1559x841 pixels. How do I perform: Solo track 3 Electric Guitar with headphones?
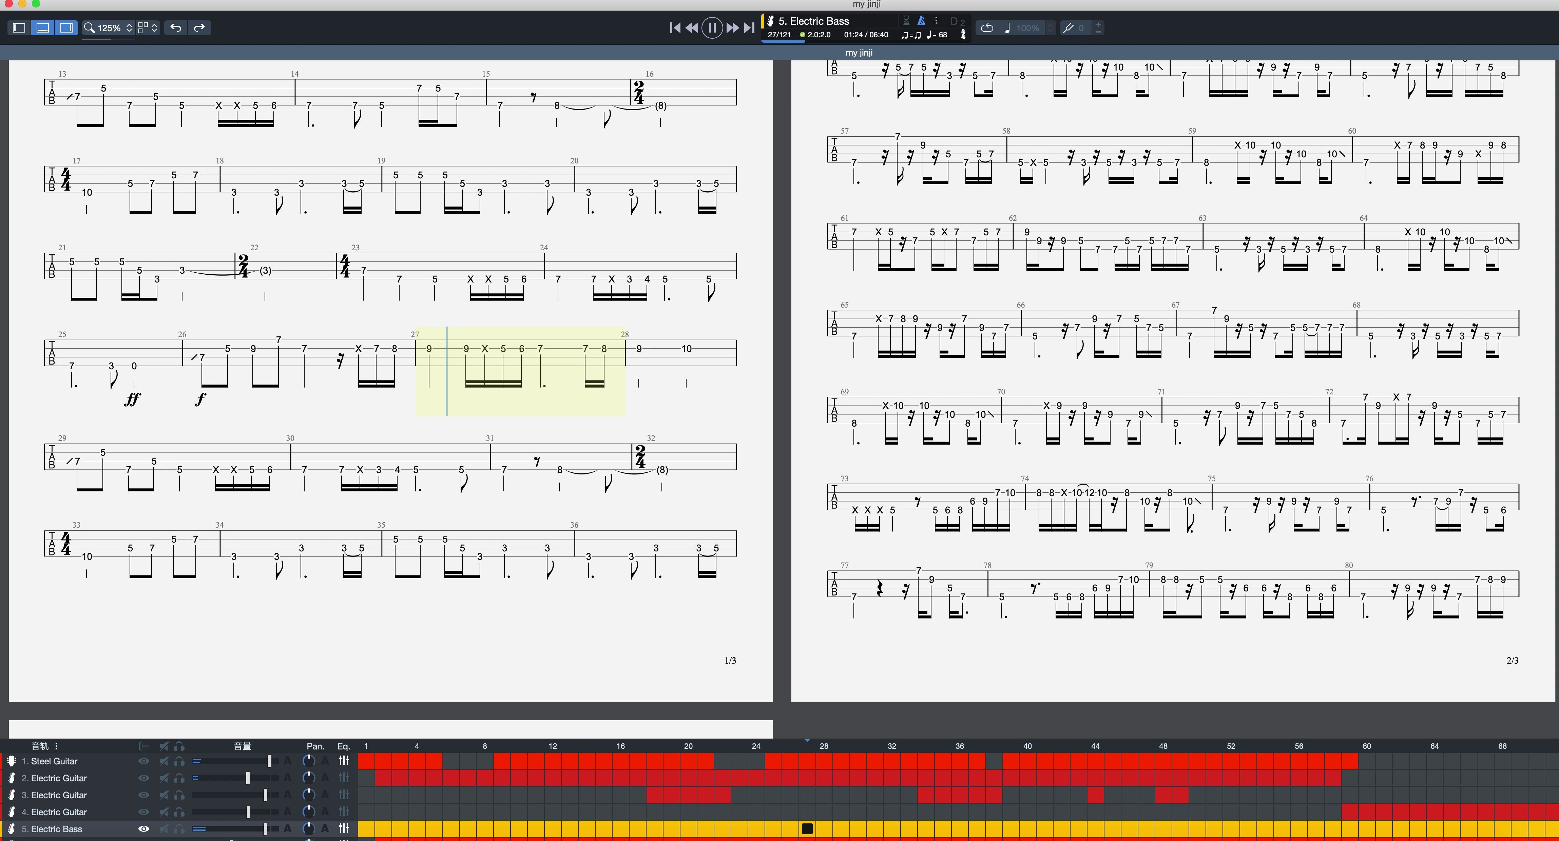(x=179, y=795)
